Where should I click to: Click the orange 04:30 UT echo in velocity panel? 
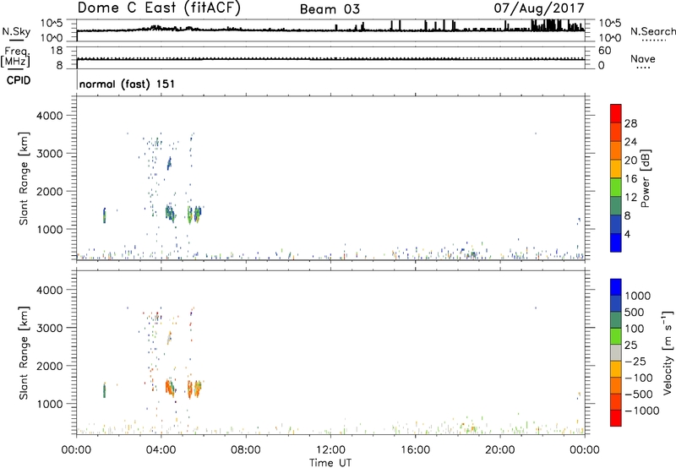point(171,388)
